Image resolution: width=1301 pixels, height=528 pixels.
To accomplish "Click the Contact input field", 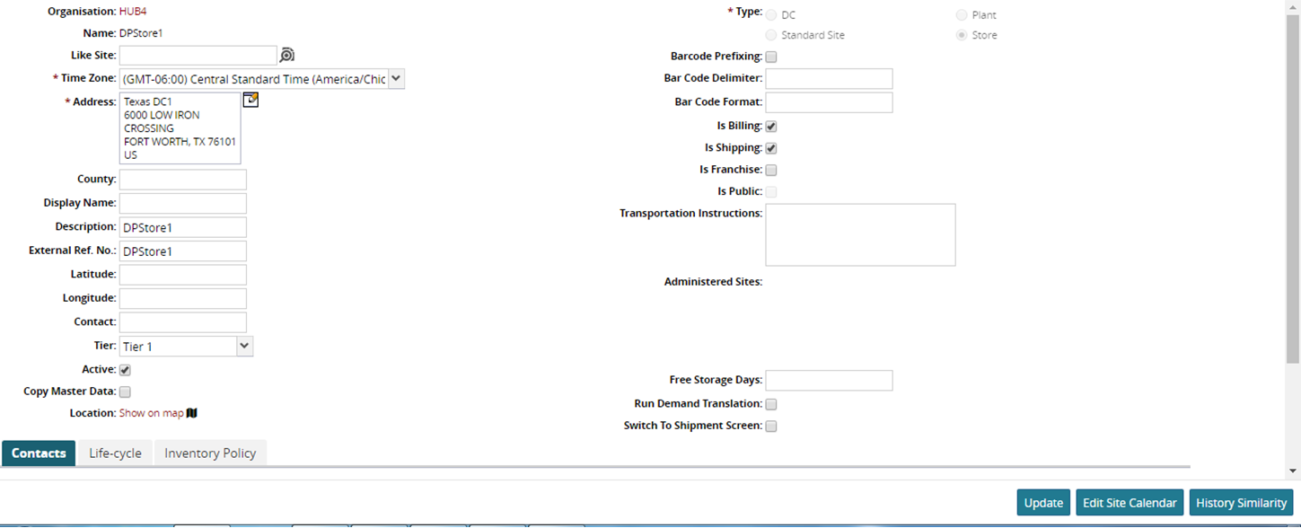I will tap(183, 322).
